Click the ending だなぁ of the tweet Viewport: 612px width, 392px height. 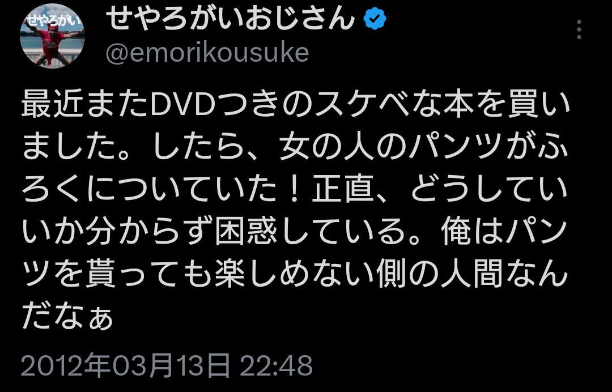tap(67, 317)
